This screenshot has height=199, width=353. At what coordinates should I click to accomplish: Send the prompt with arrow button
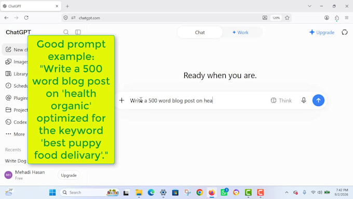coord(318,100)
